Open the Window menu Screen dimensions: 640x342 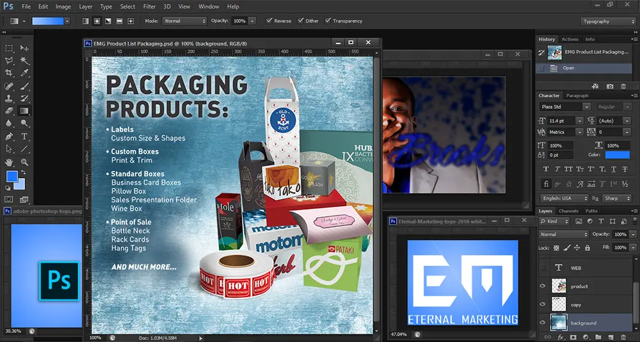pyautogui.click(x=209, y=6)
